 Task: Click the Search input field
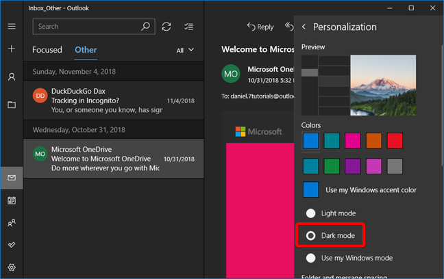point(94,27)
